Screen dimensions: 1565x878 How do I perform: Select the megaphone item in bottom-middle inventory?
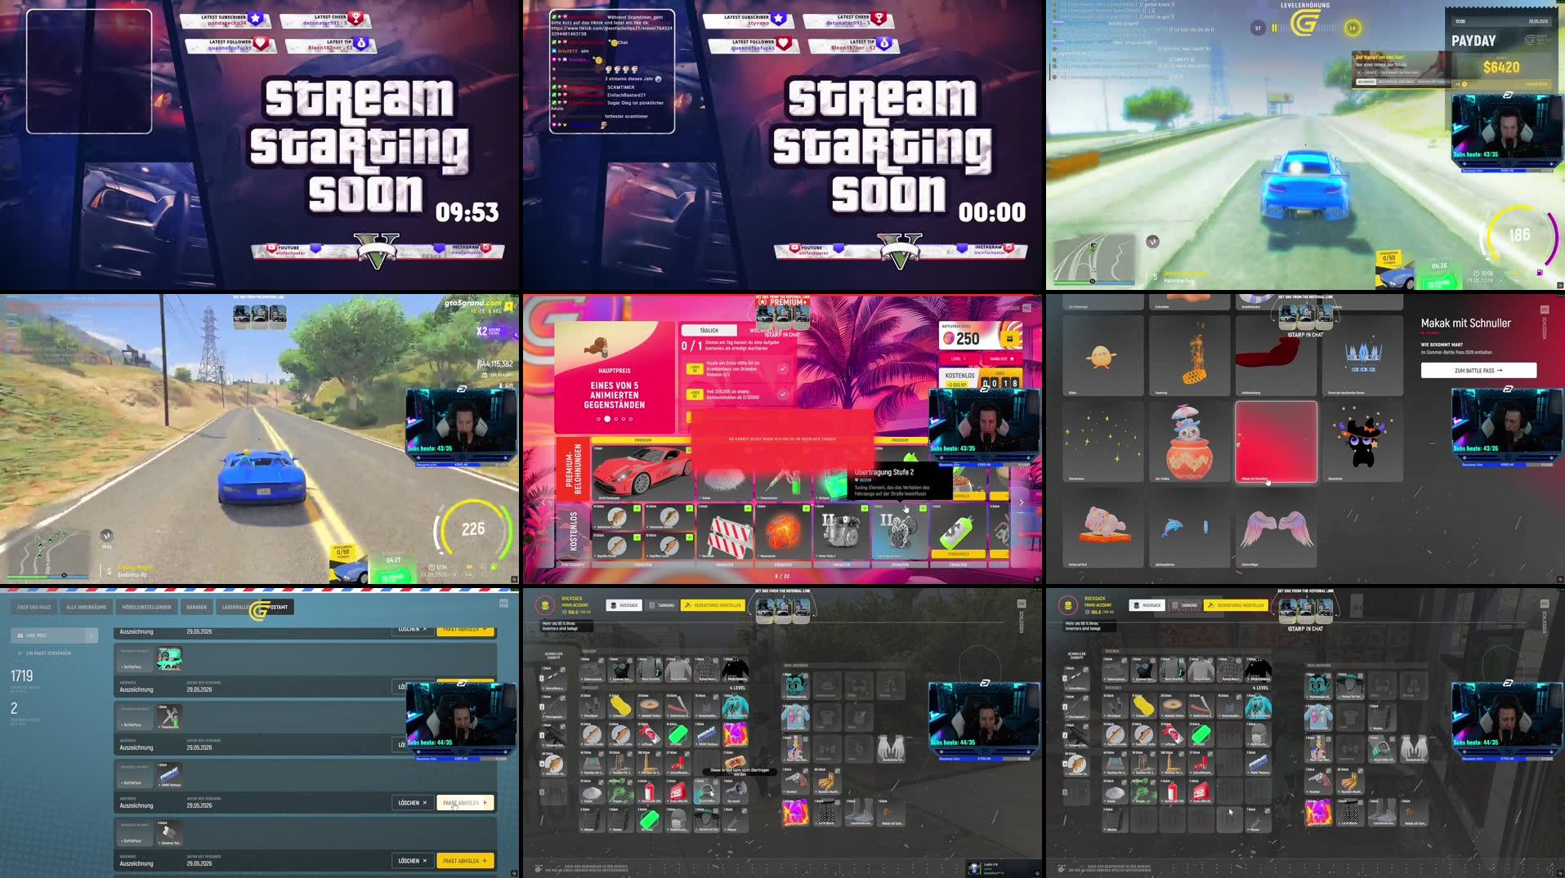point(736,791)
